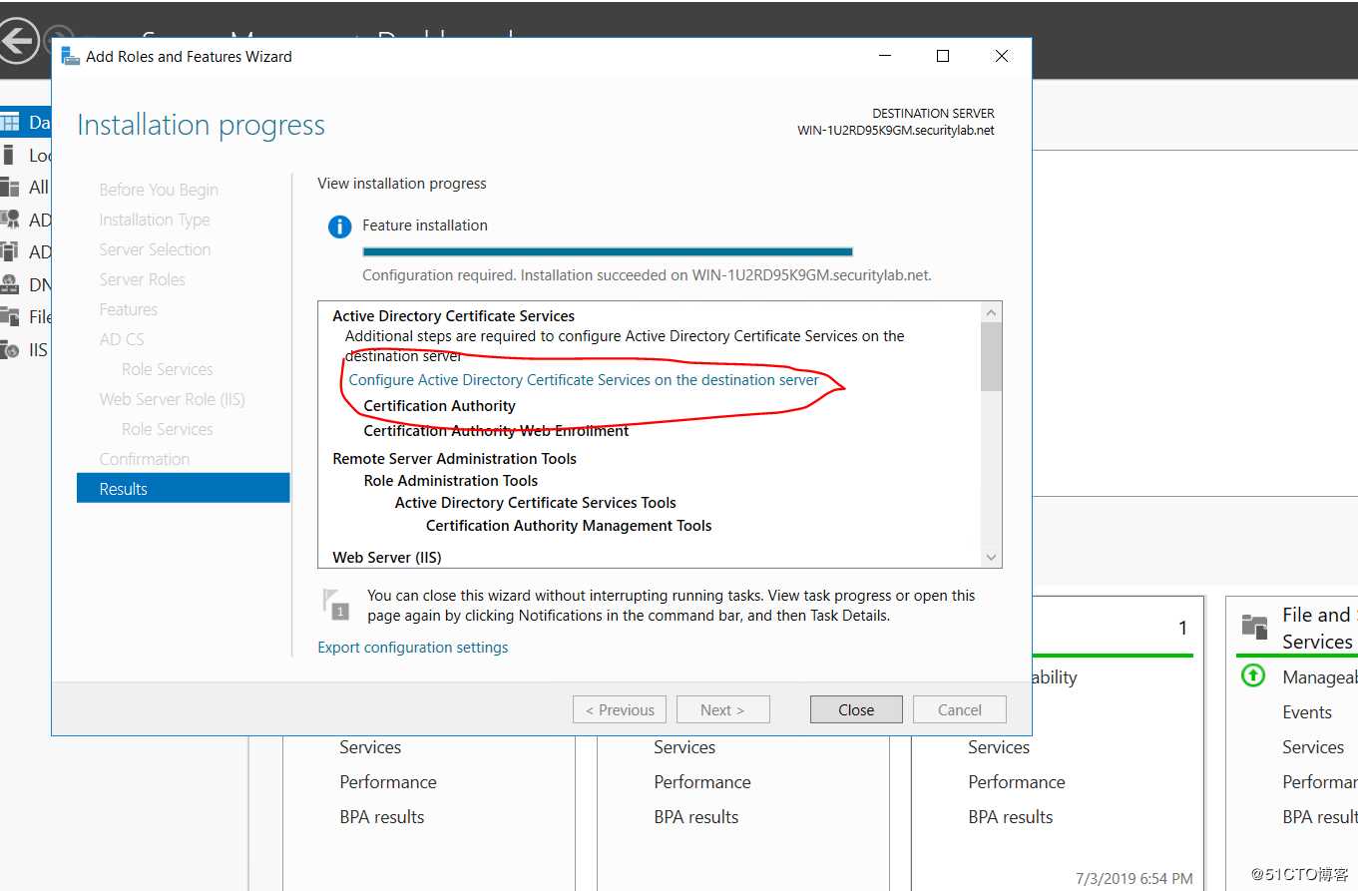Open Events in File and Storage tile

(1307, 711)
